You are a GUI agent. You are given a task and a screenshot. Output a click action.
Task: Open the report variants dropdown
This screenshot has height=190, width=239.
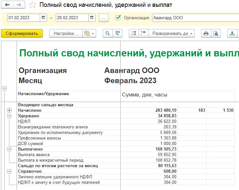coord(89,33)
